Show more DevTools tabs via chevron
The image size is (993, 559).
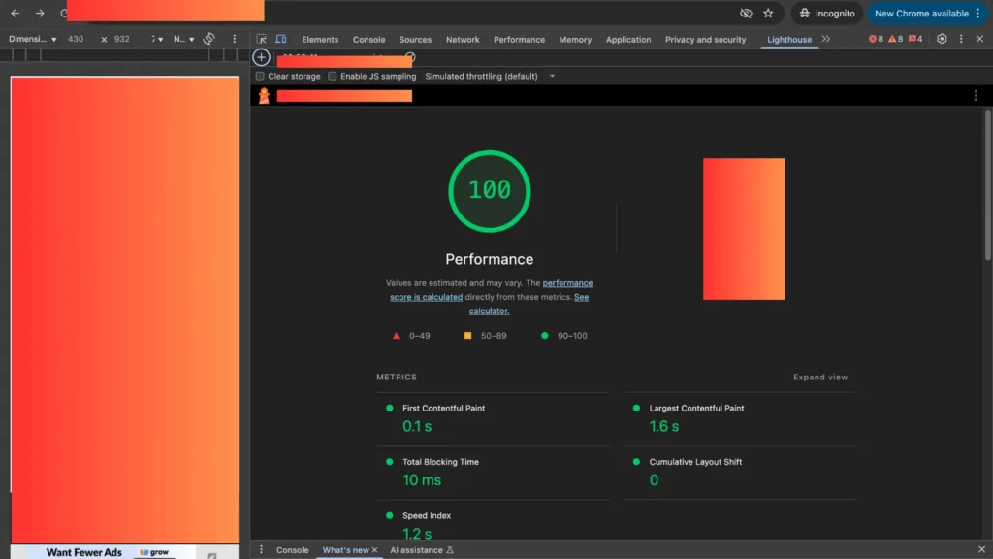click(826, 39)
